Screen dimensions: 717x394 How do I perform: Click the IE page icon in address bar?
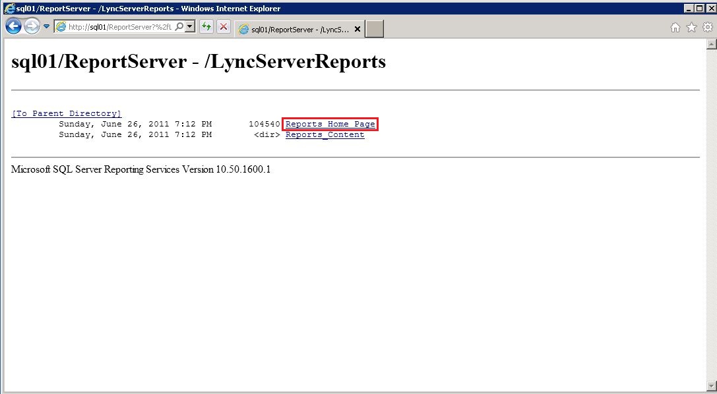pos(61,27)
